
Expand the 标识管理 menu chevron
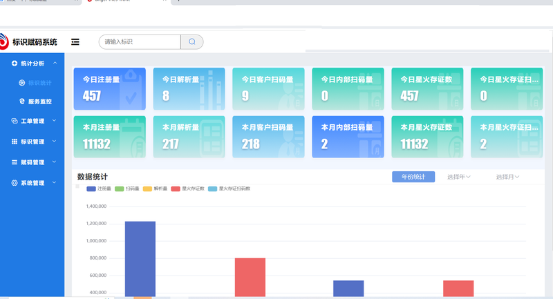tap(55, 142)
